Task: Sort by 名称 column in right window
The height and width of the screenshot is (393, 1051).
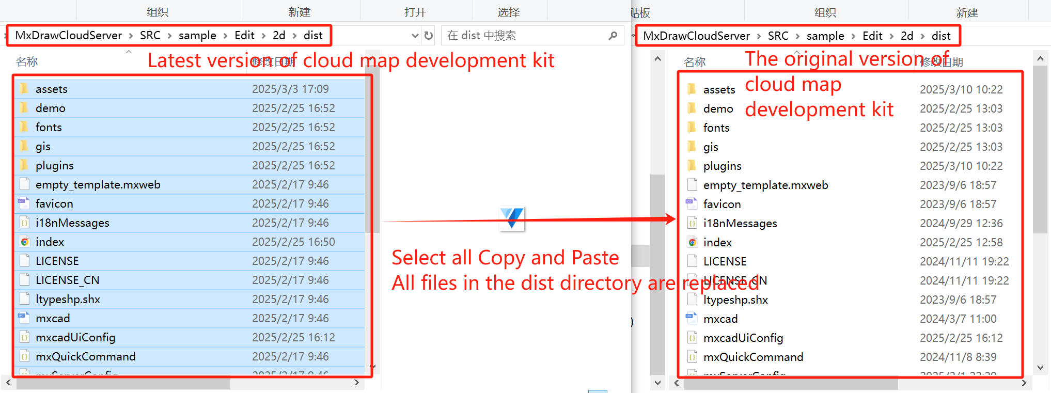Action: coord(694,62)
